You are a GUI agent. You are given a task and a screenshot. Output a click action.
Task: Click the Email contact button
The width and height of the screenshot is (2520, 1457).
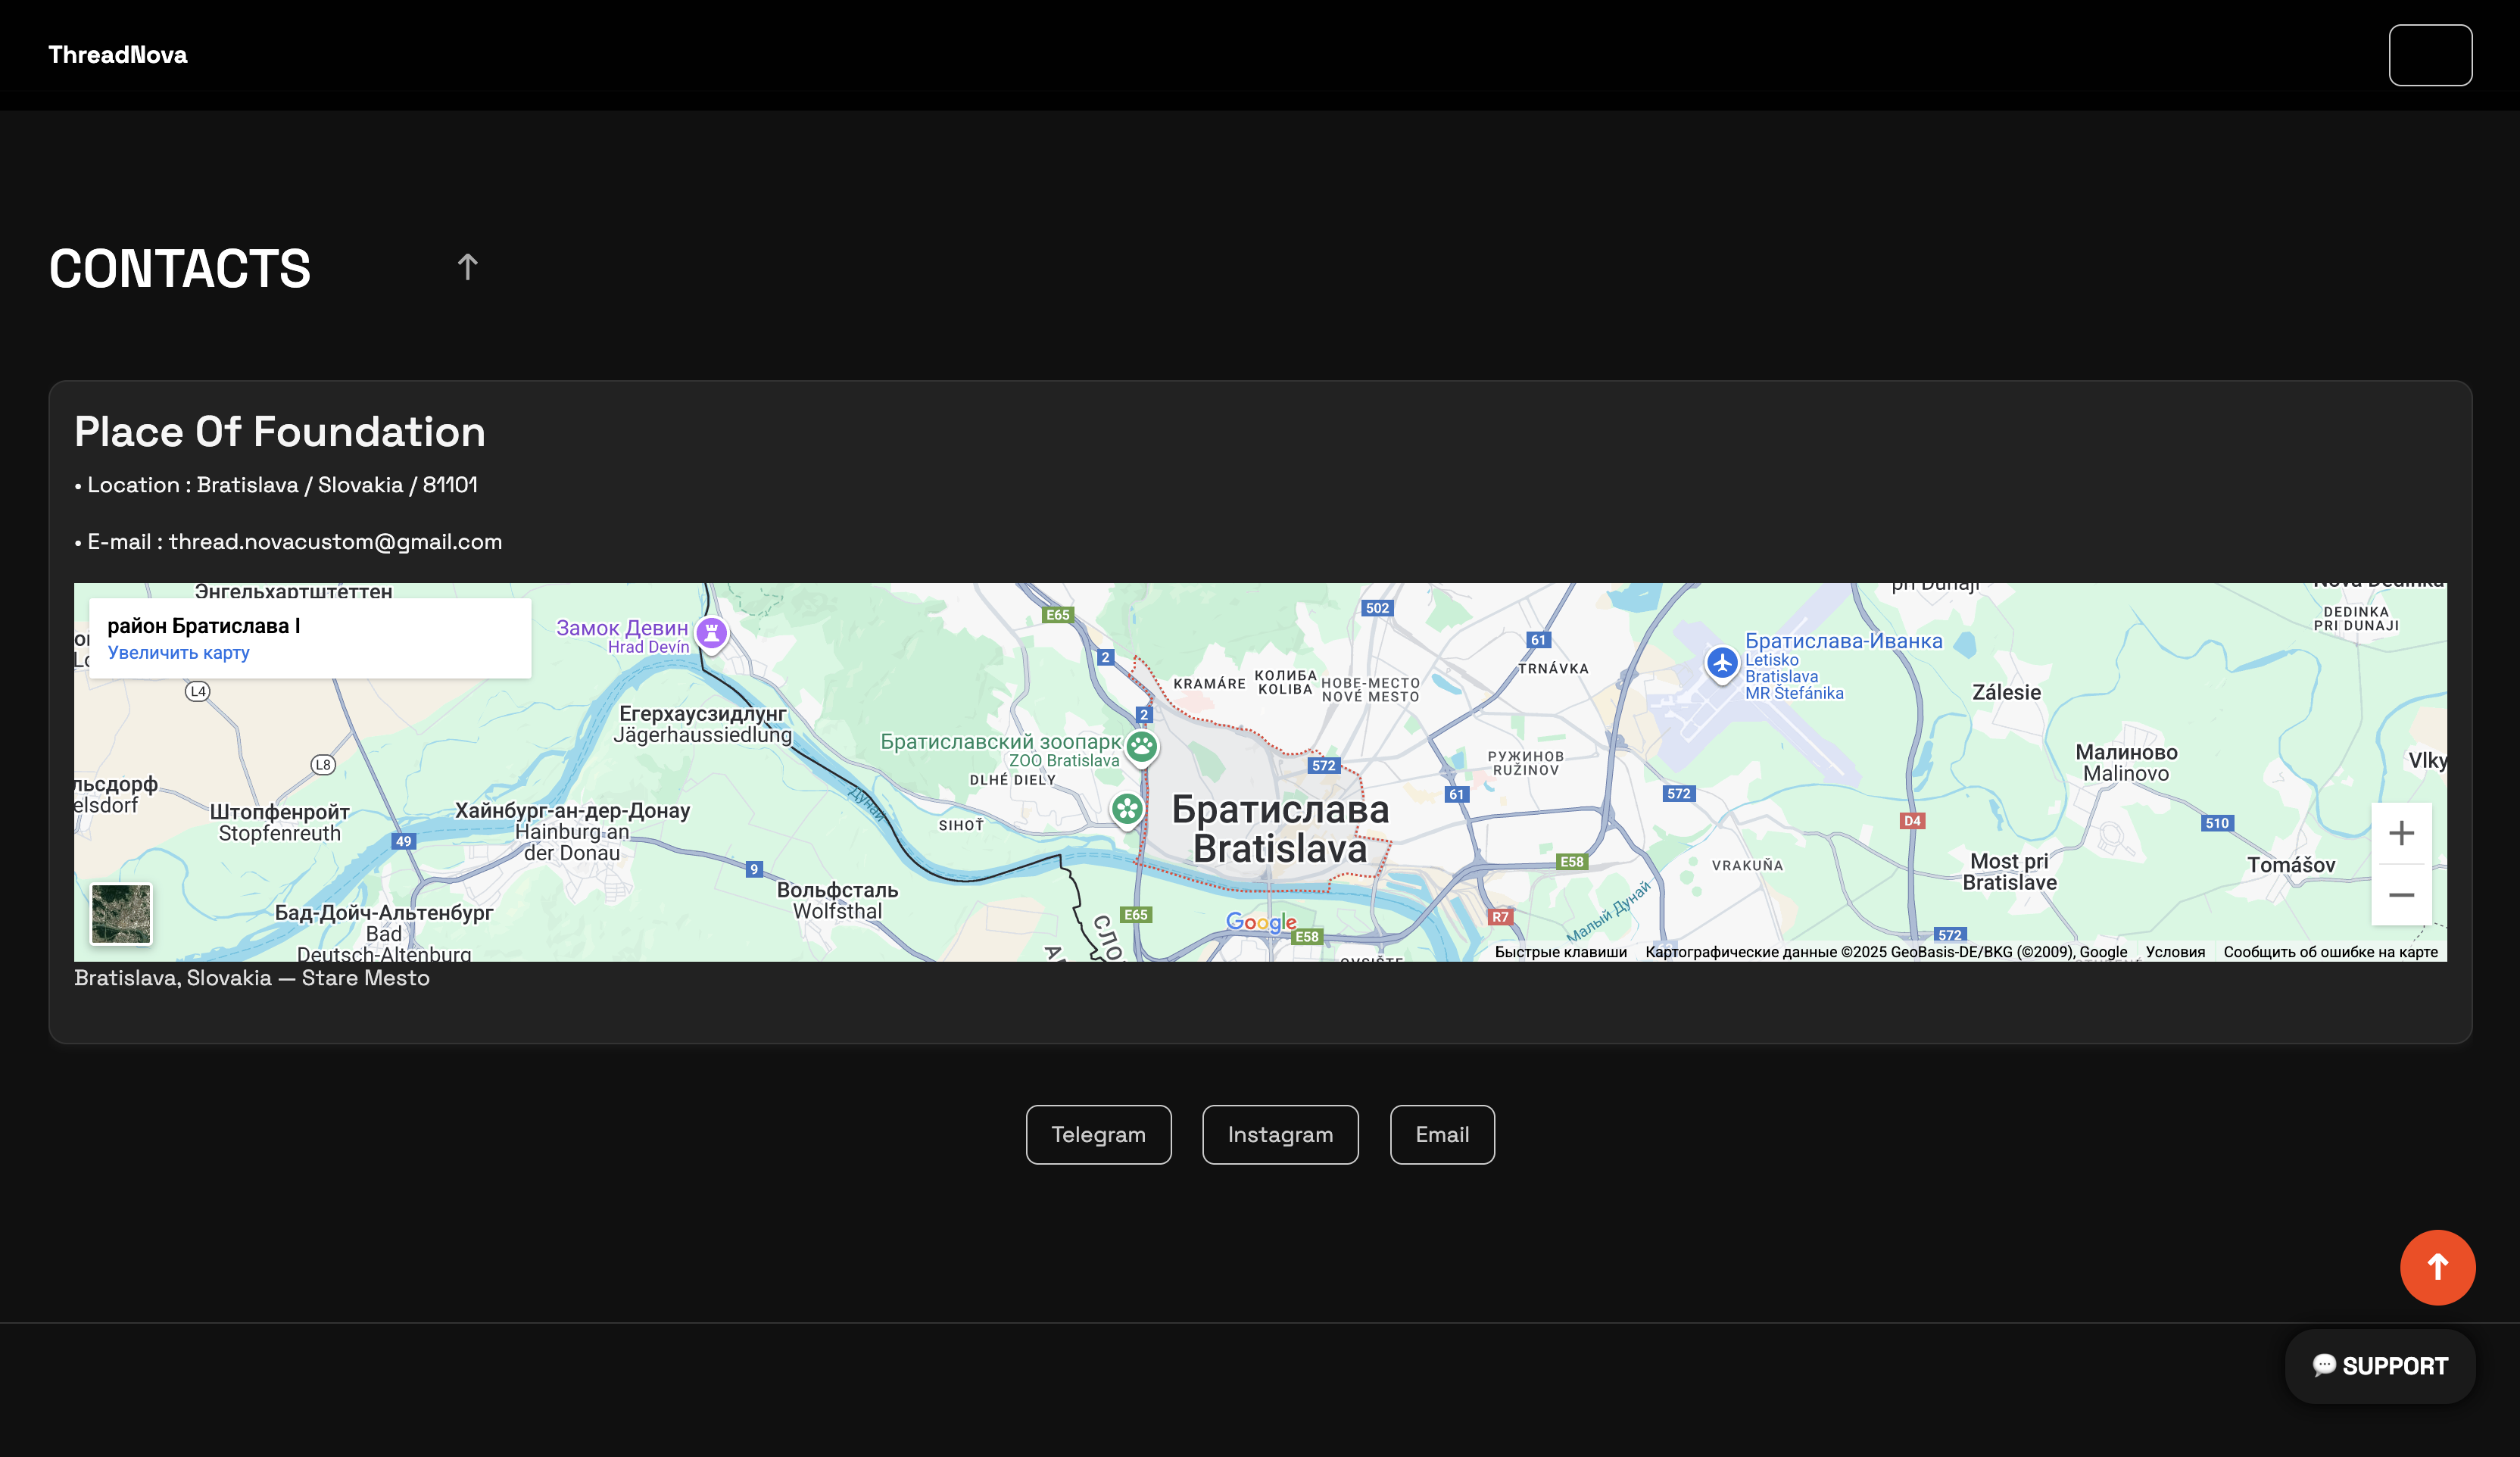[x=1441, y=1134]
